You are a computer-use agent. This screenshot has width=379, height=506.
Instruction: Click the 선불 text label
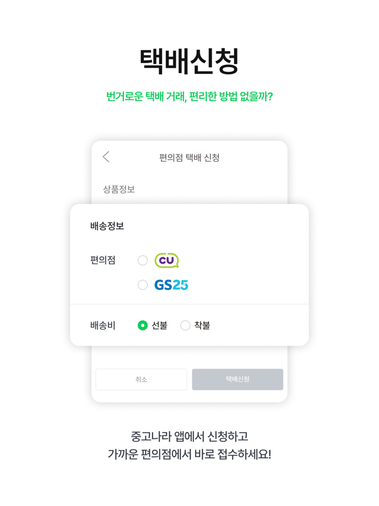point(160,326)
